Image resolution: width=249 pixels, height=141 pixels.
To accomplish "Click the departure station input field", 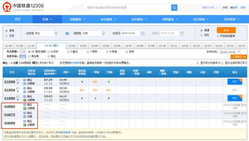I will coord(46,33).
